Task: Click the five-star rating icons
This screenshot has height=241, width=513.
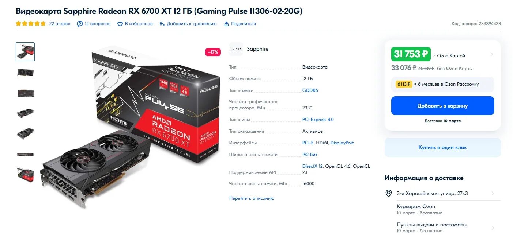Action: tap(31, 24)
